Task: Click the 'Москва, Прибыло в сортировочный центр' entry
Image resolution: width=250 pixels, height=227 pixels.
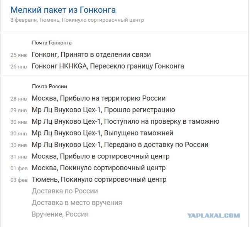Action: click(x=100, y=156)
